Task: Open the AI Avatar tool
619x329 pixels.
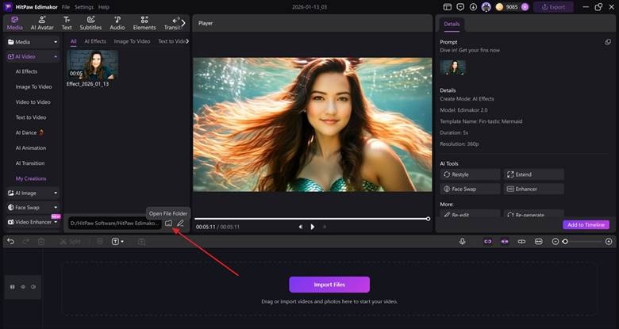Action: tap(42, 23)
